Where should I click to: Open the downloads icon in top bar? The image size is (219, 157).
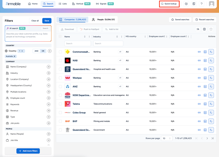tap(186, 4)
